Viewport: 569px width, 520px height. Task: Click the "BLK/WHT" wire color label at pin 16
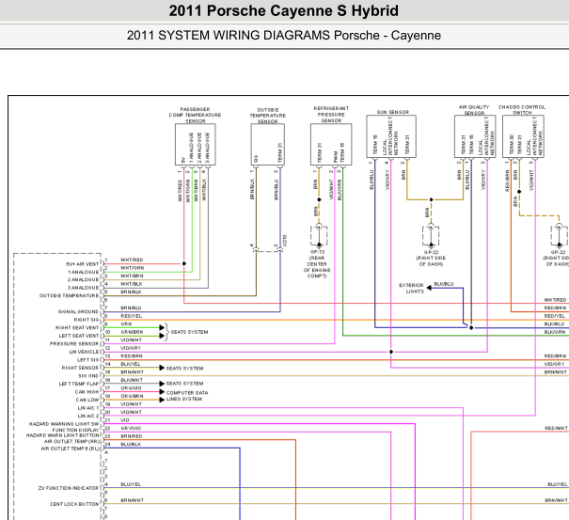tap(132, 380)
